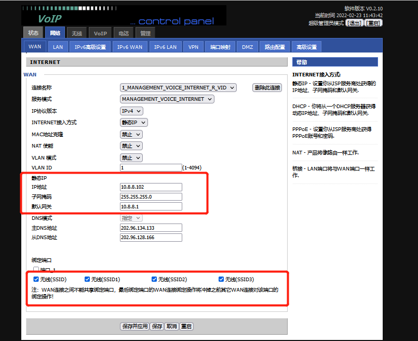This screenshot has height=341, width=418.
Task: Disable the 无线(SSID3) port binding
Action: click(x=222, y=279)
